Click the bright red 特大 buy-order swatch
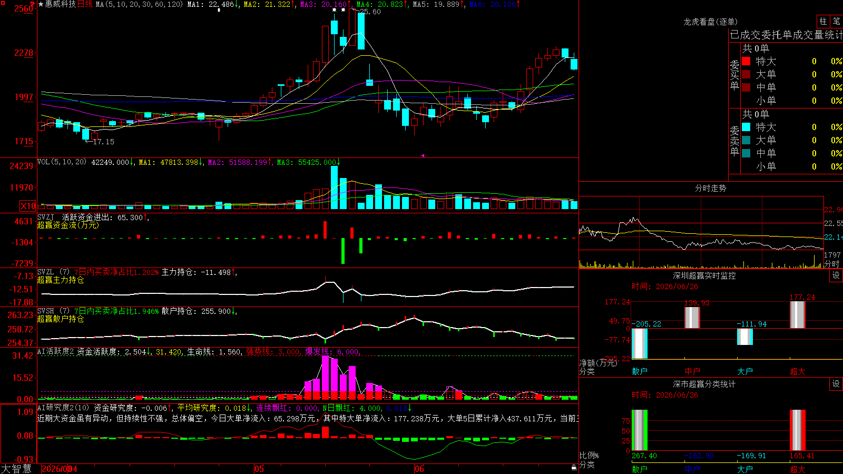This screenshot has width=843, height=474. pyautogui.click(x=746, y=61)
